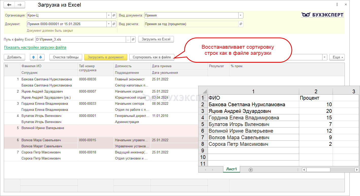Viewport: 360px width, 196px height.
Task: Click the forward navigation arrow
Action: pyautogui.click(x=20, y=5)
